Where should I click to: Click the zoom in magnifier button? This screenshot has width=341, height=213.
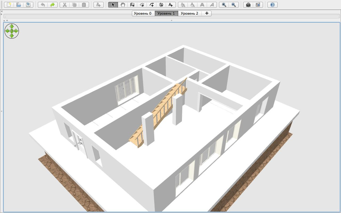[224, 5]
